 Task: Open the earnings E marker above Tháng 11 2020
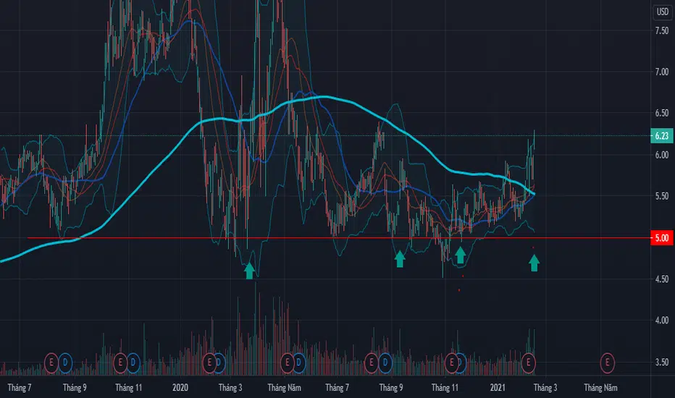[452, 363]
